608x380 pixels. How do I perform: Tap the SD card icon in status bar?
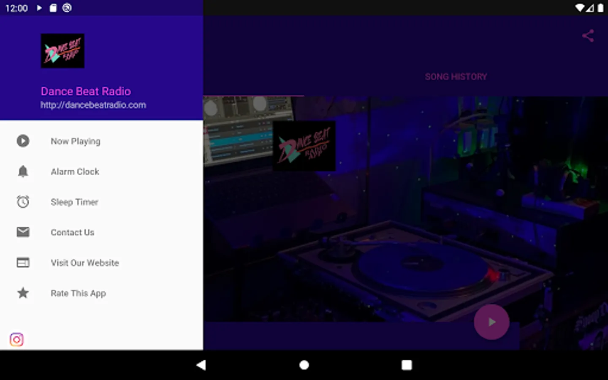tap(53, 8)
